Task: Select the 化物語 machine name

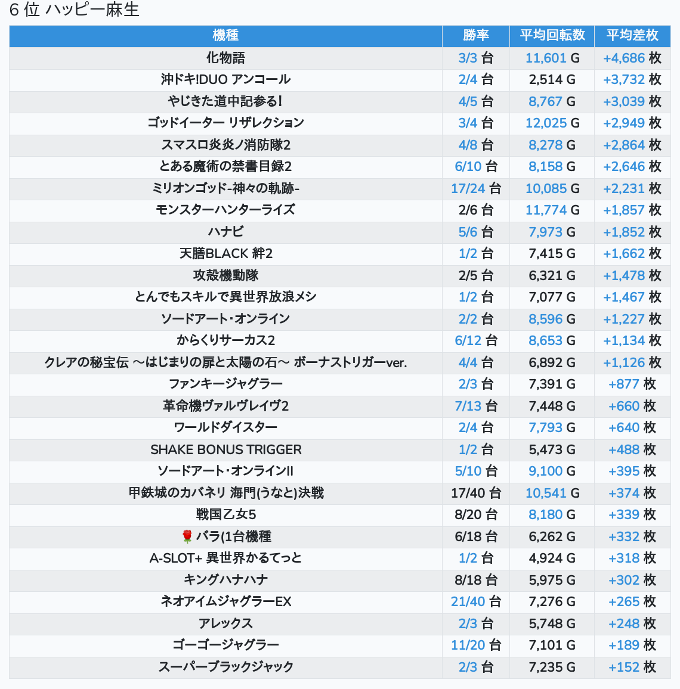Action: [225, 58]
